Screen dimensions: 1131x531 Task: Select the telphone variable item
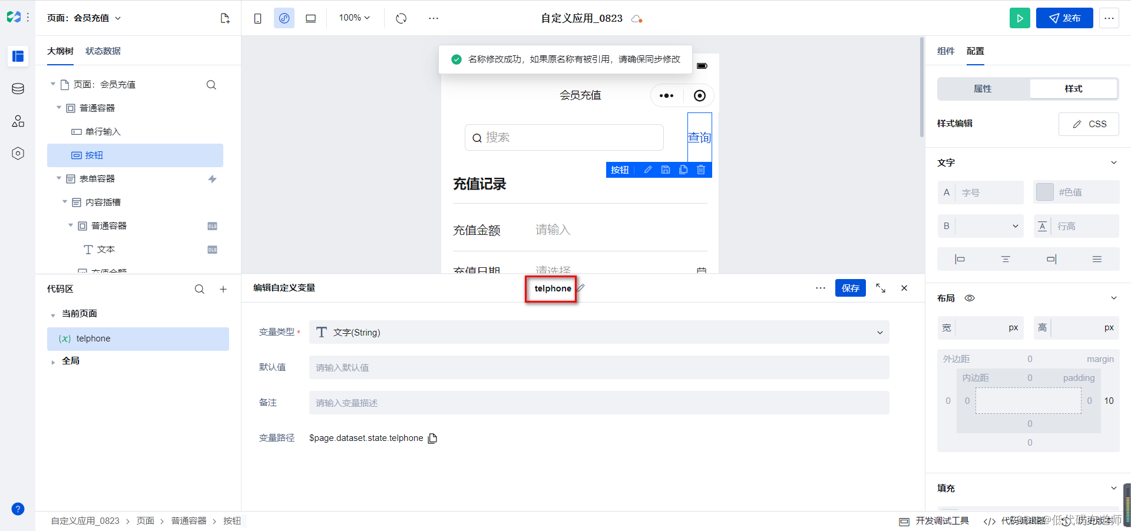(138, 339)
